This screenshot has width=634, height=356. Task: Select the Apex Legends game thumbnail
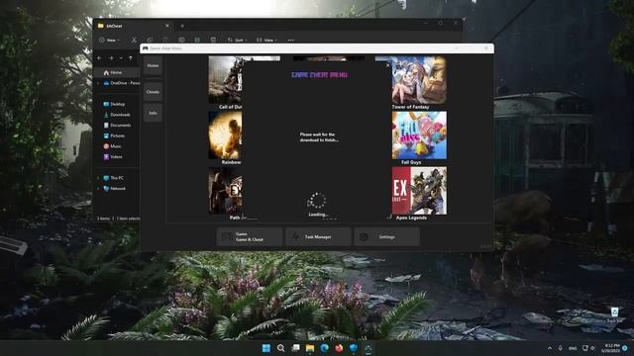419,191
